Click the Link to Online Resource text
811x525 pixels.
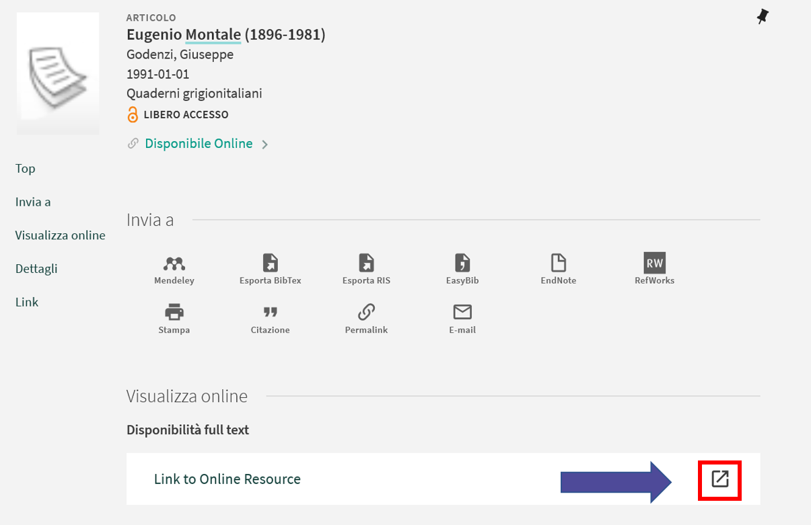[227, 479]
